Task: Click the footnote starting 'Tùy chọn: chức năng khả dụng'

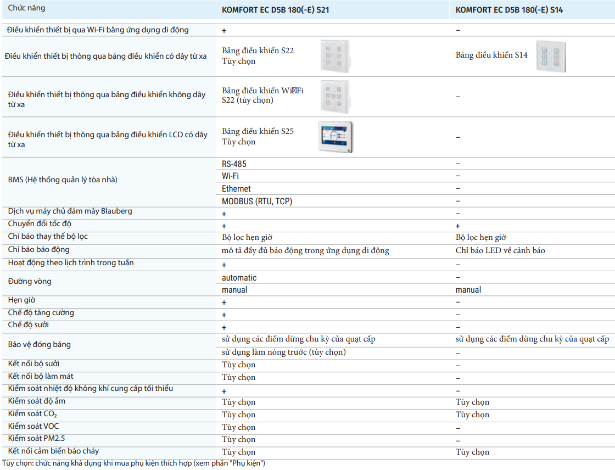Action: pyautogui.click(x=133, y=463)
